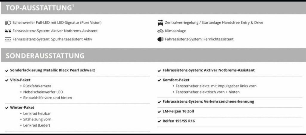Click the central locking car key icon
This screenshot has width=306, height=135.
[x=160, y=23]
